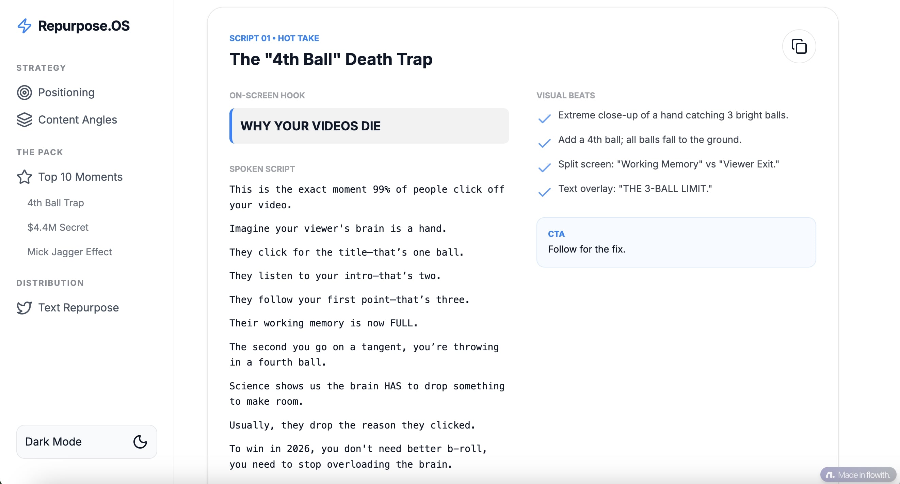The height and width of the screenshot is (484, 900).
Task: Select the Positioning target icon
Action: pos(24,93)
